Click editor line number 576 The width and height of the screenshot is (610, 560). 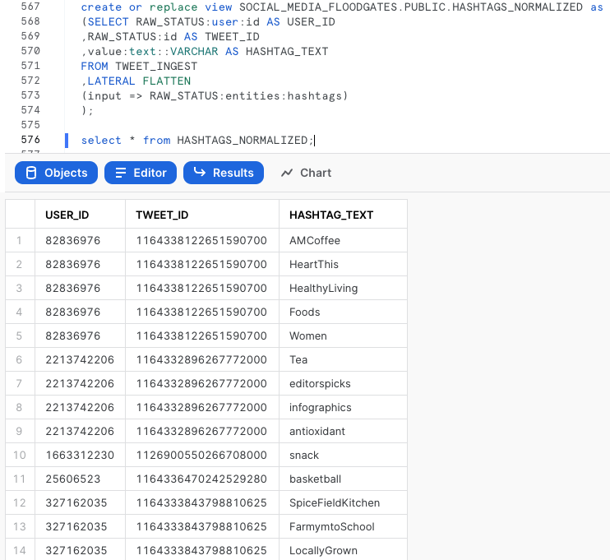(x=30, y=139)
